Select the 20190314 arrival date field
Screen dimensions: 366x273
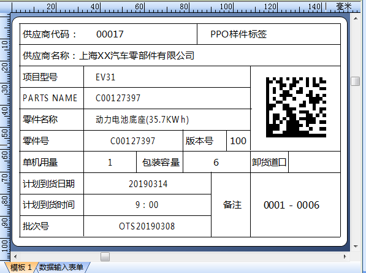[x=148, y=184]
